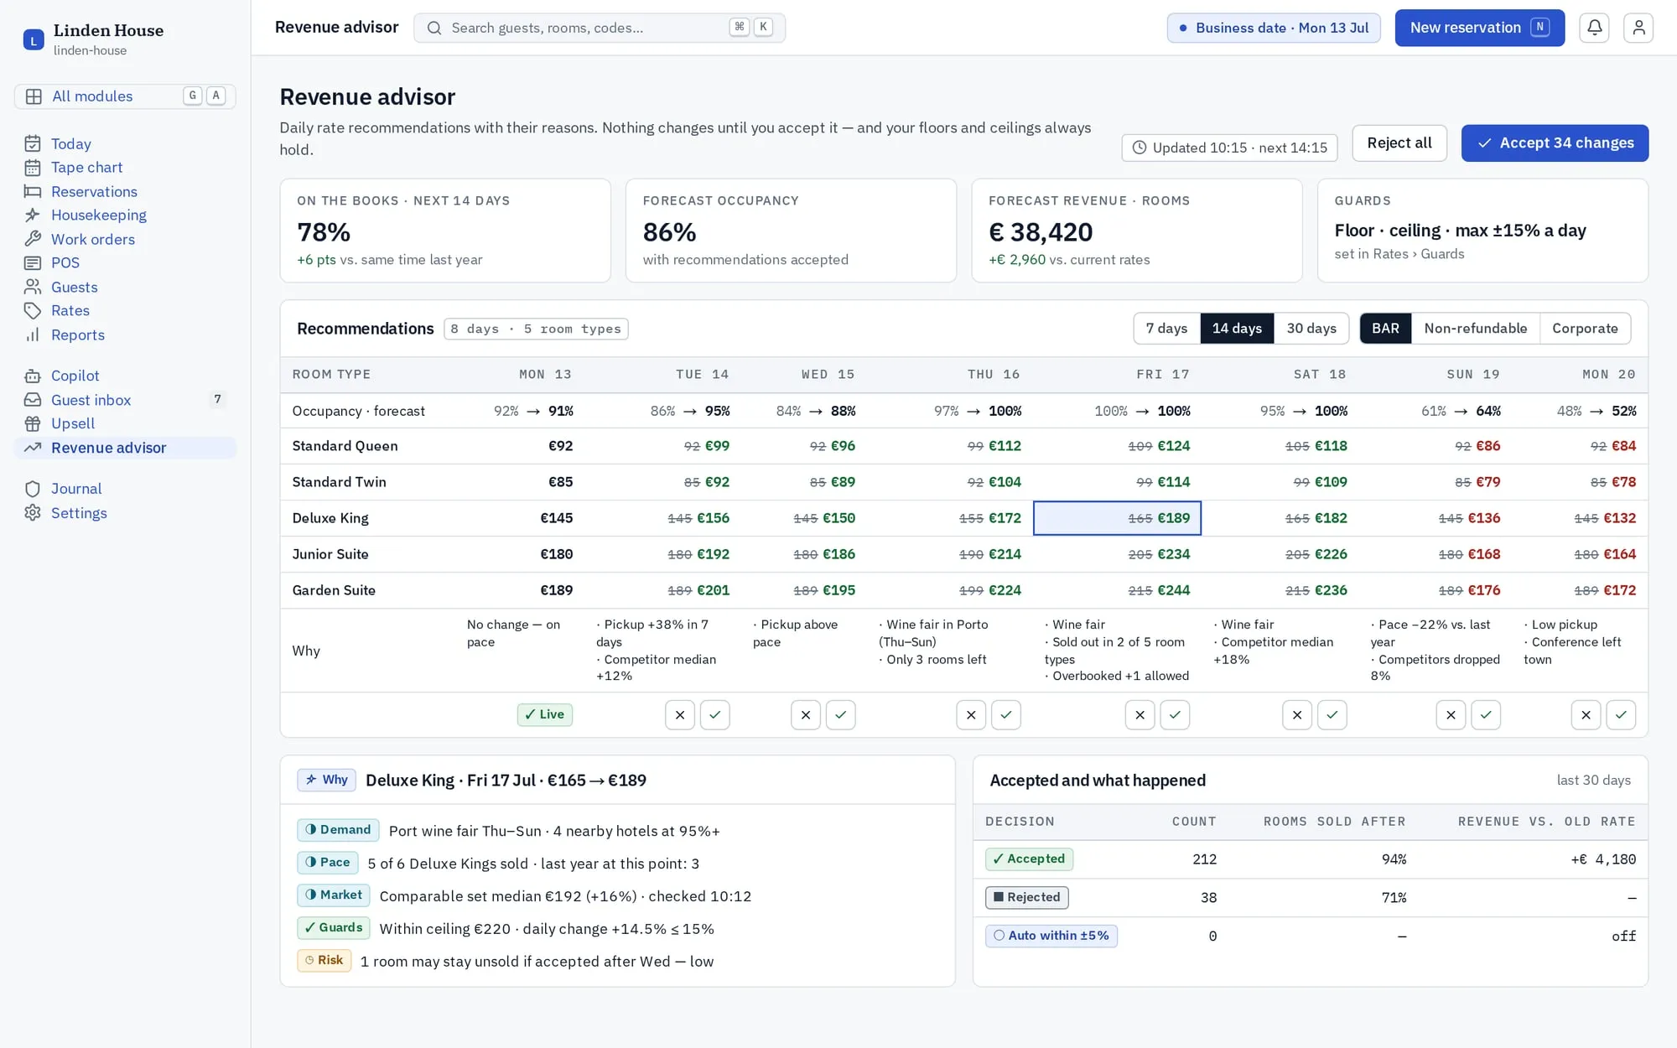Select the Non-refundable rate tab
The height and width of the screenshot is (1048, 1677).
[1476, 329]
